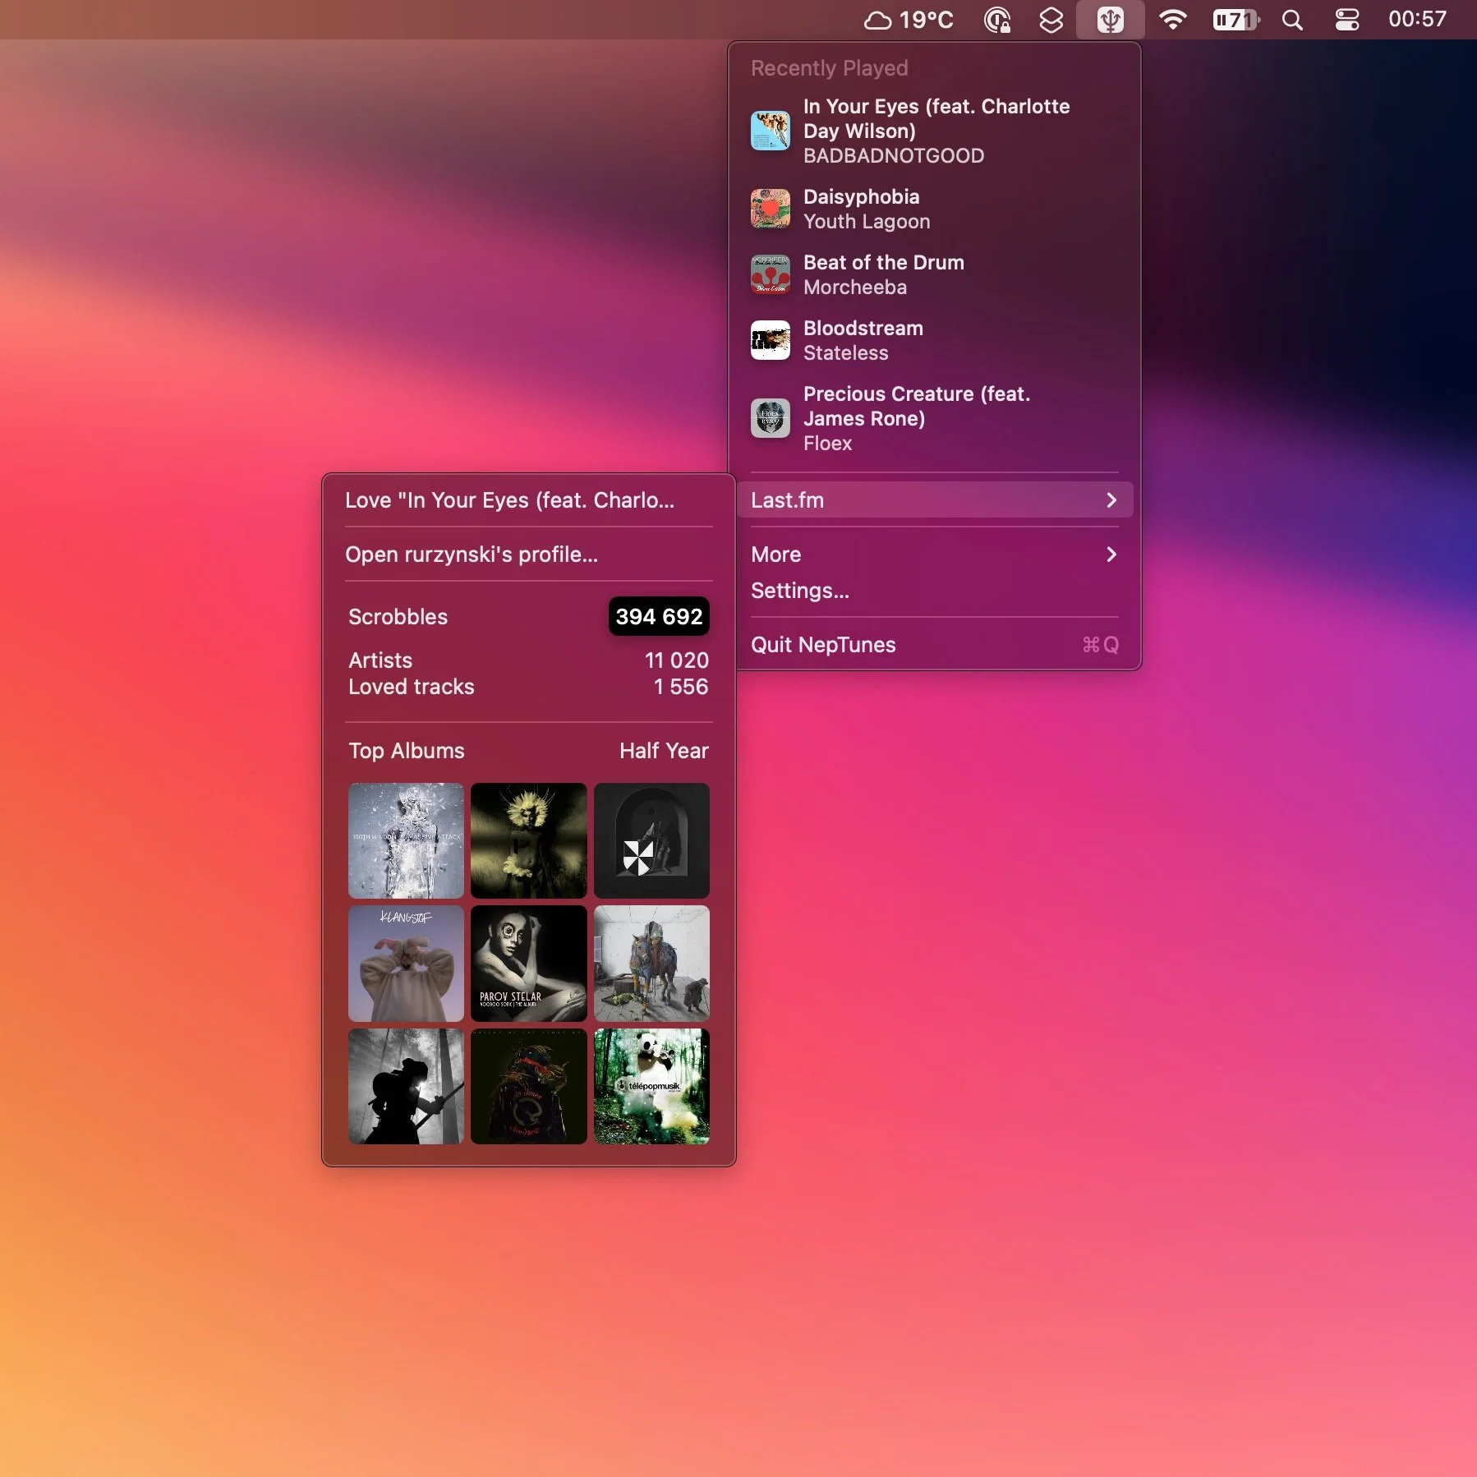Screen dimensions: 1477x1477
Task: Change the Half Year period selector
Action: (664, 751)
